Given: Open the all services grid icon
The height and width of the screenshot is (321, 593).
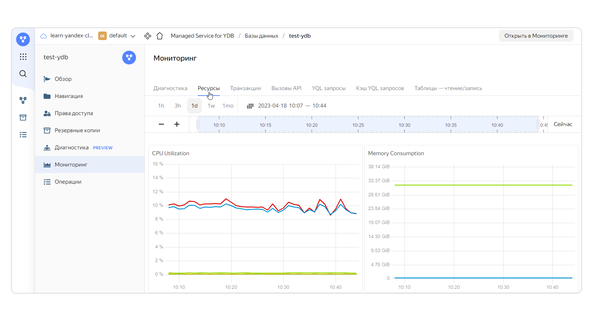Looking at the screenshot, I should click(23, 57).
